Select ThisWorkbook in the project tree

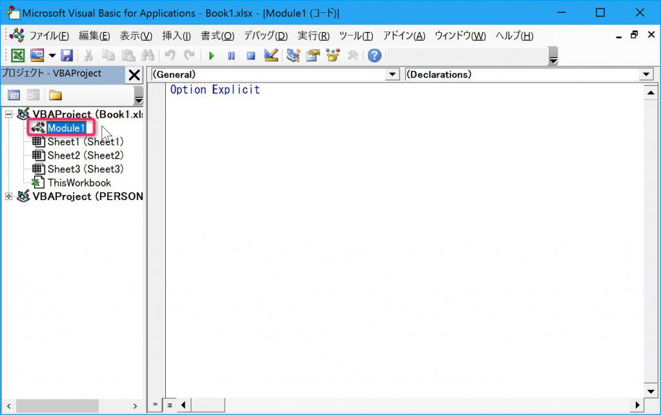tap(79, 183)
